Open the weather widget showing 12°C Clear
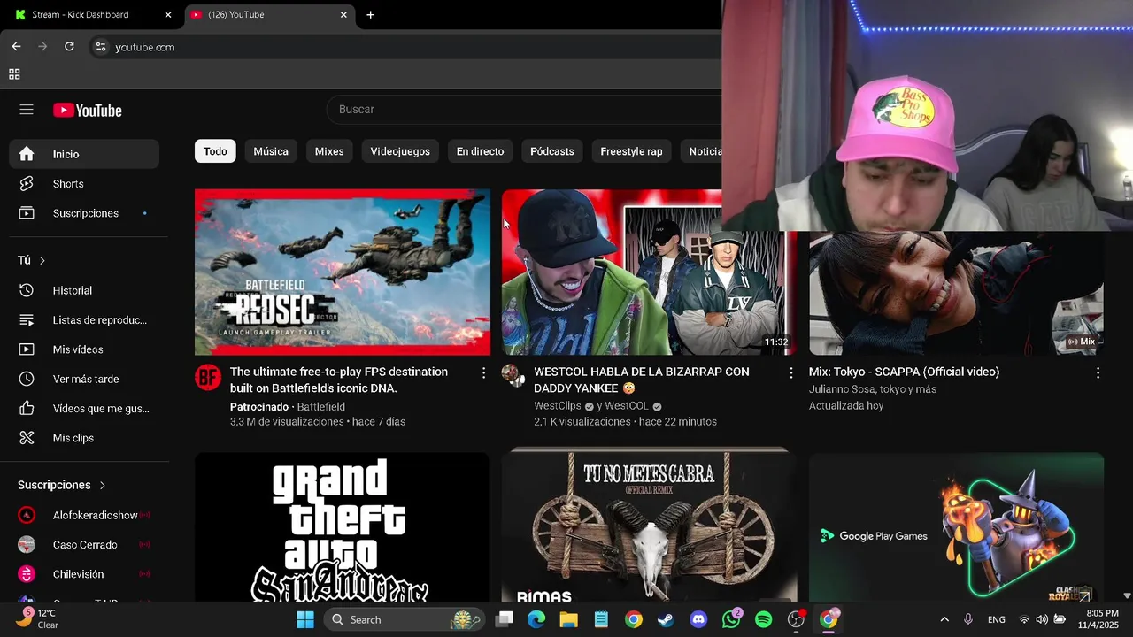Image resolution: width=1133 pixels, height=637 pixels. [x=38, y=618]
